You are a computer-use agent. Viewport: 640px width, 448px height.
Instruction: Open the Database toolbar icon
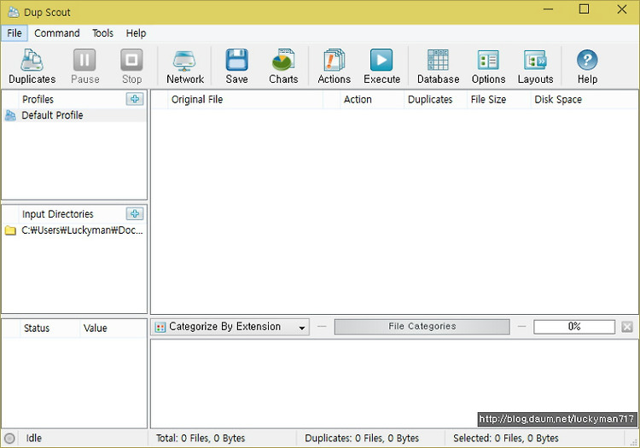click(x=438, y=66)
